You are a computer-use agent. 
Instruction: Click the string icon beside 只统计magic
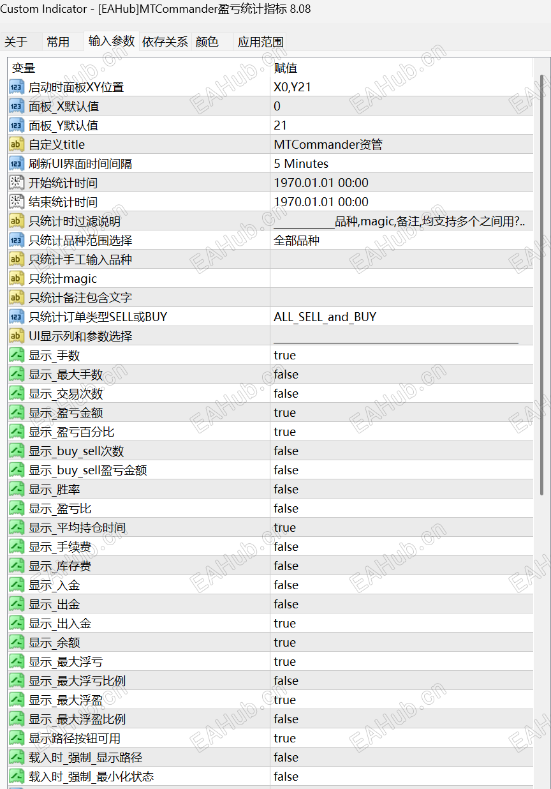tap(17, 278)
